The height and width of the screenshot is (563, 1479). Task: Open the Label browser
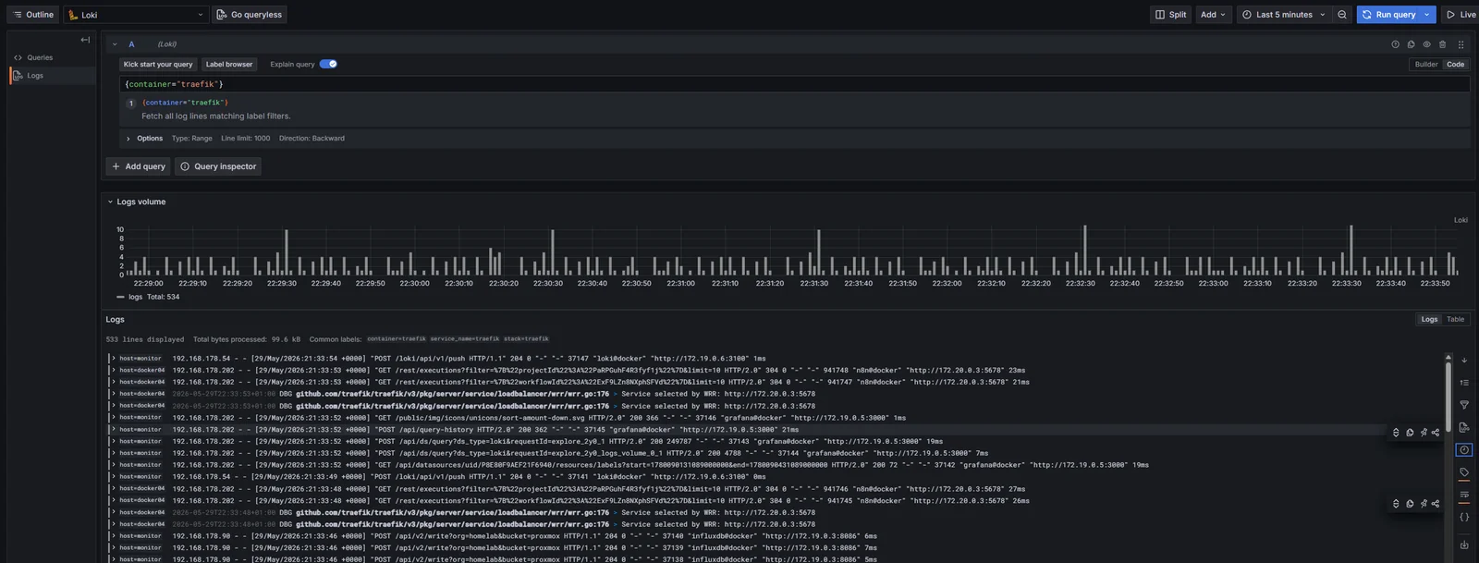point(229,65)
